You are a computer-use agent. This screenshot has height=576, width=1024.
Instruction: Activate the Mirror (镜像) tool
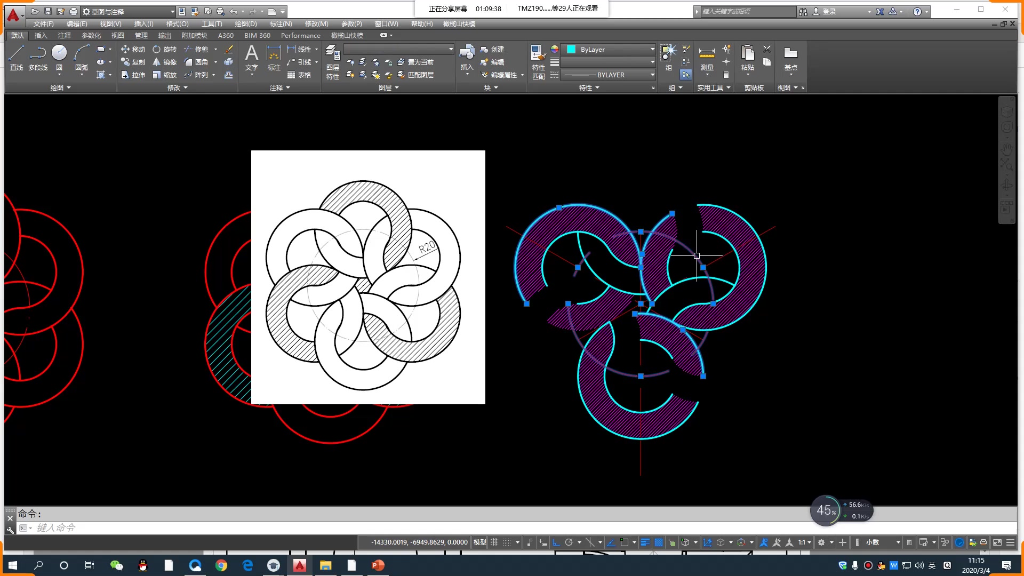[164, 62]
